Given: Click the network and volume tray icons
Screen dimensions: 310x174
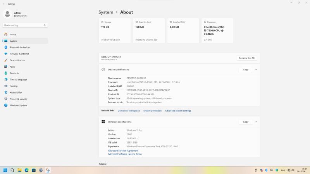Looking at the screenshot, I should [291, 170].
